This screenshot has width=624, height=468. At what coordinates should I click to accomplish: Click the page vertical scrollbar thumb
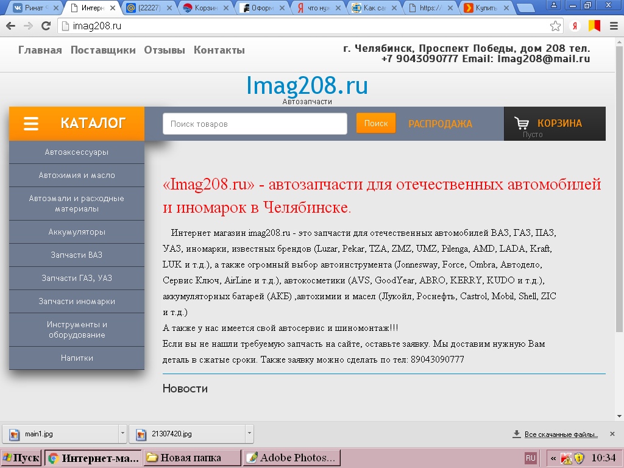pyautogui.click(x=619, y=189)
